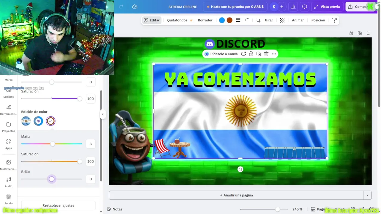The width and height of the screenshot is (381, 214).
Task: Select the sliders adjust option under Edición de color
Action: [38, 121]
